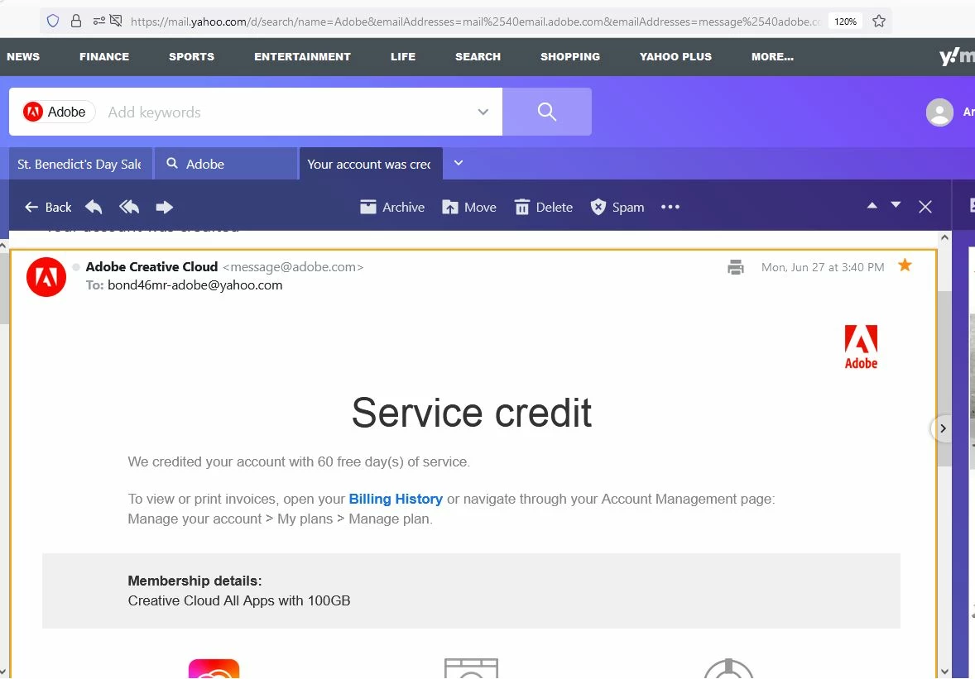Click the Yahoo Mail logo
Screen dimensions: 975x679
pyautogui.click(x=956, y=56)
